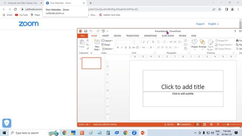The height and width of the screenshot is (136, 242).
Task: Switch to the TRANSITIONS tab
Action: tap(132, 36)
